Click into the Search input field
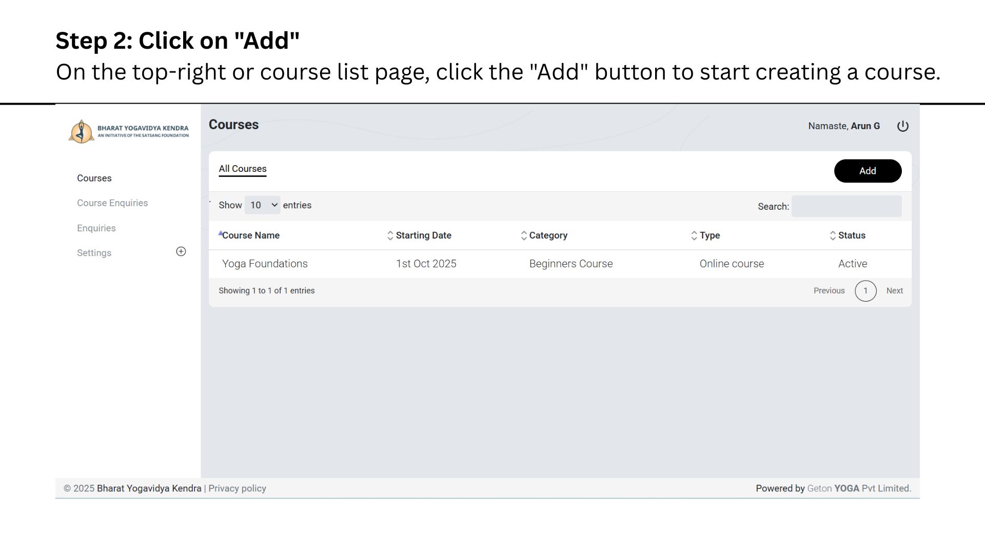Viewport: 985px width, 554px height. (846, 206)
